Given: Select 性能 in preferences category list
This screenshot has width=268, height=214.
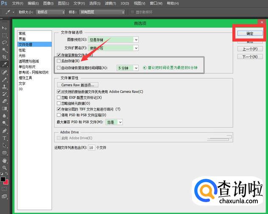Looking at the screenshot, I should (x=22, y=50).
